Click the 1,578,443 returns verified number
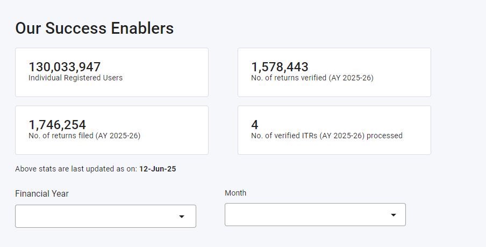 tap(280, 67)
